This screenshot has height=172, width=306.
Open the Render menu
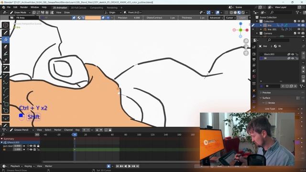[x=24, y=8]
